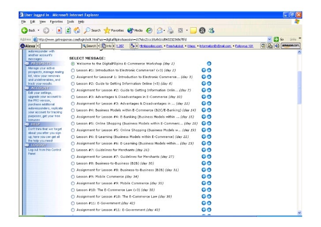Open the amazon.com toolbar button
321x227 pixels.
(291, 46)
